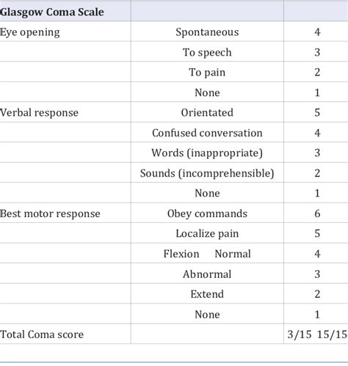
Task: Select score 5 beside Orientated
Action: point(317,113)
